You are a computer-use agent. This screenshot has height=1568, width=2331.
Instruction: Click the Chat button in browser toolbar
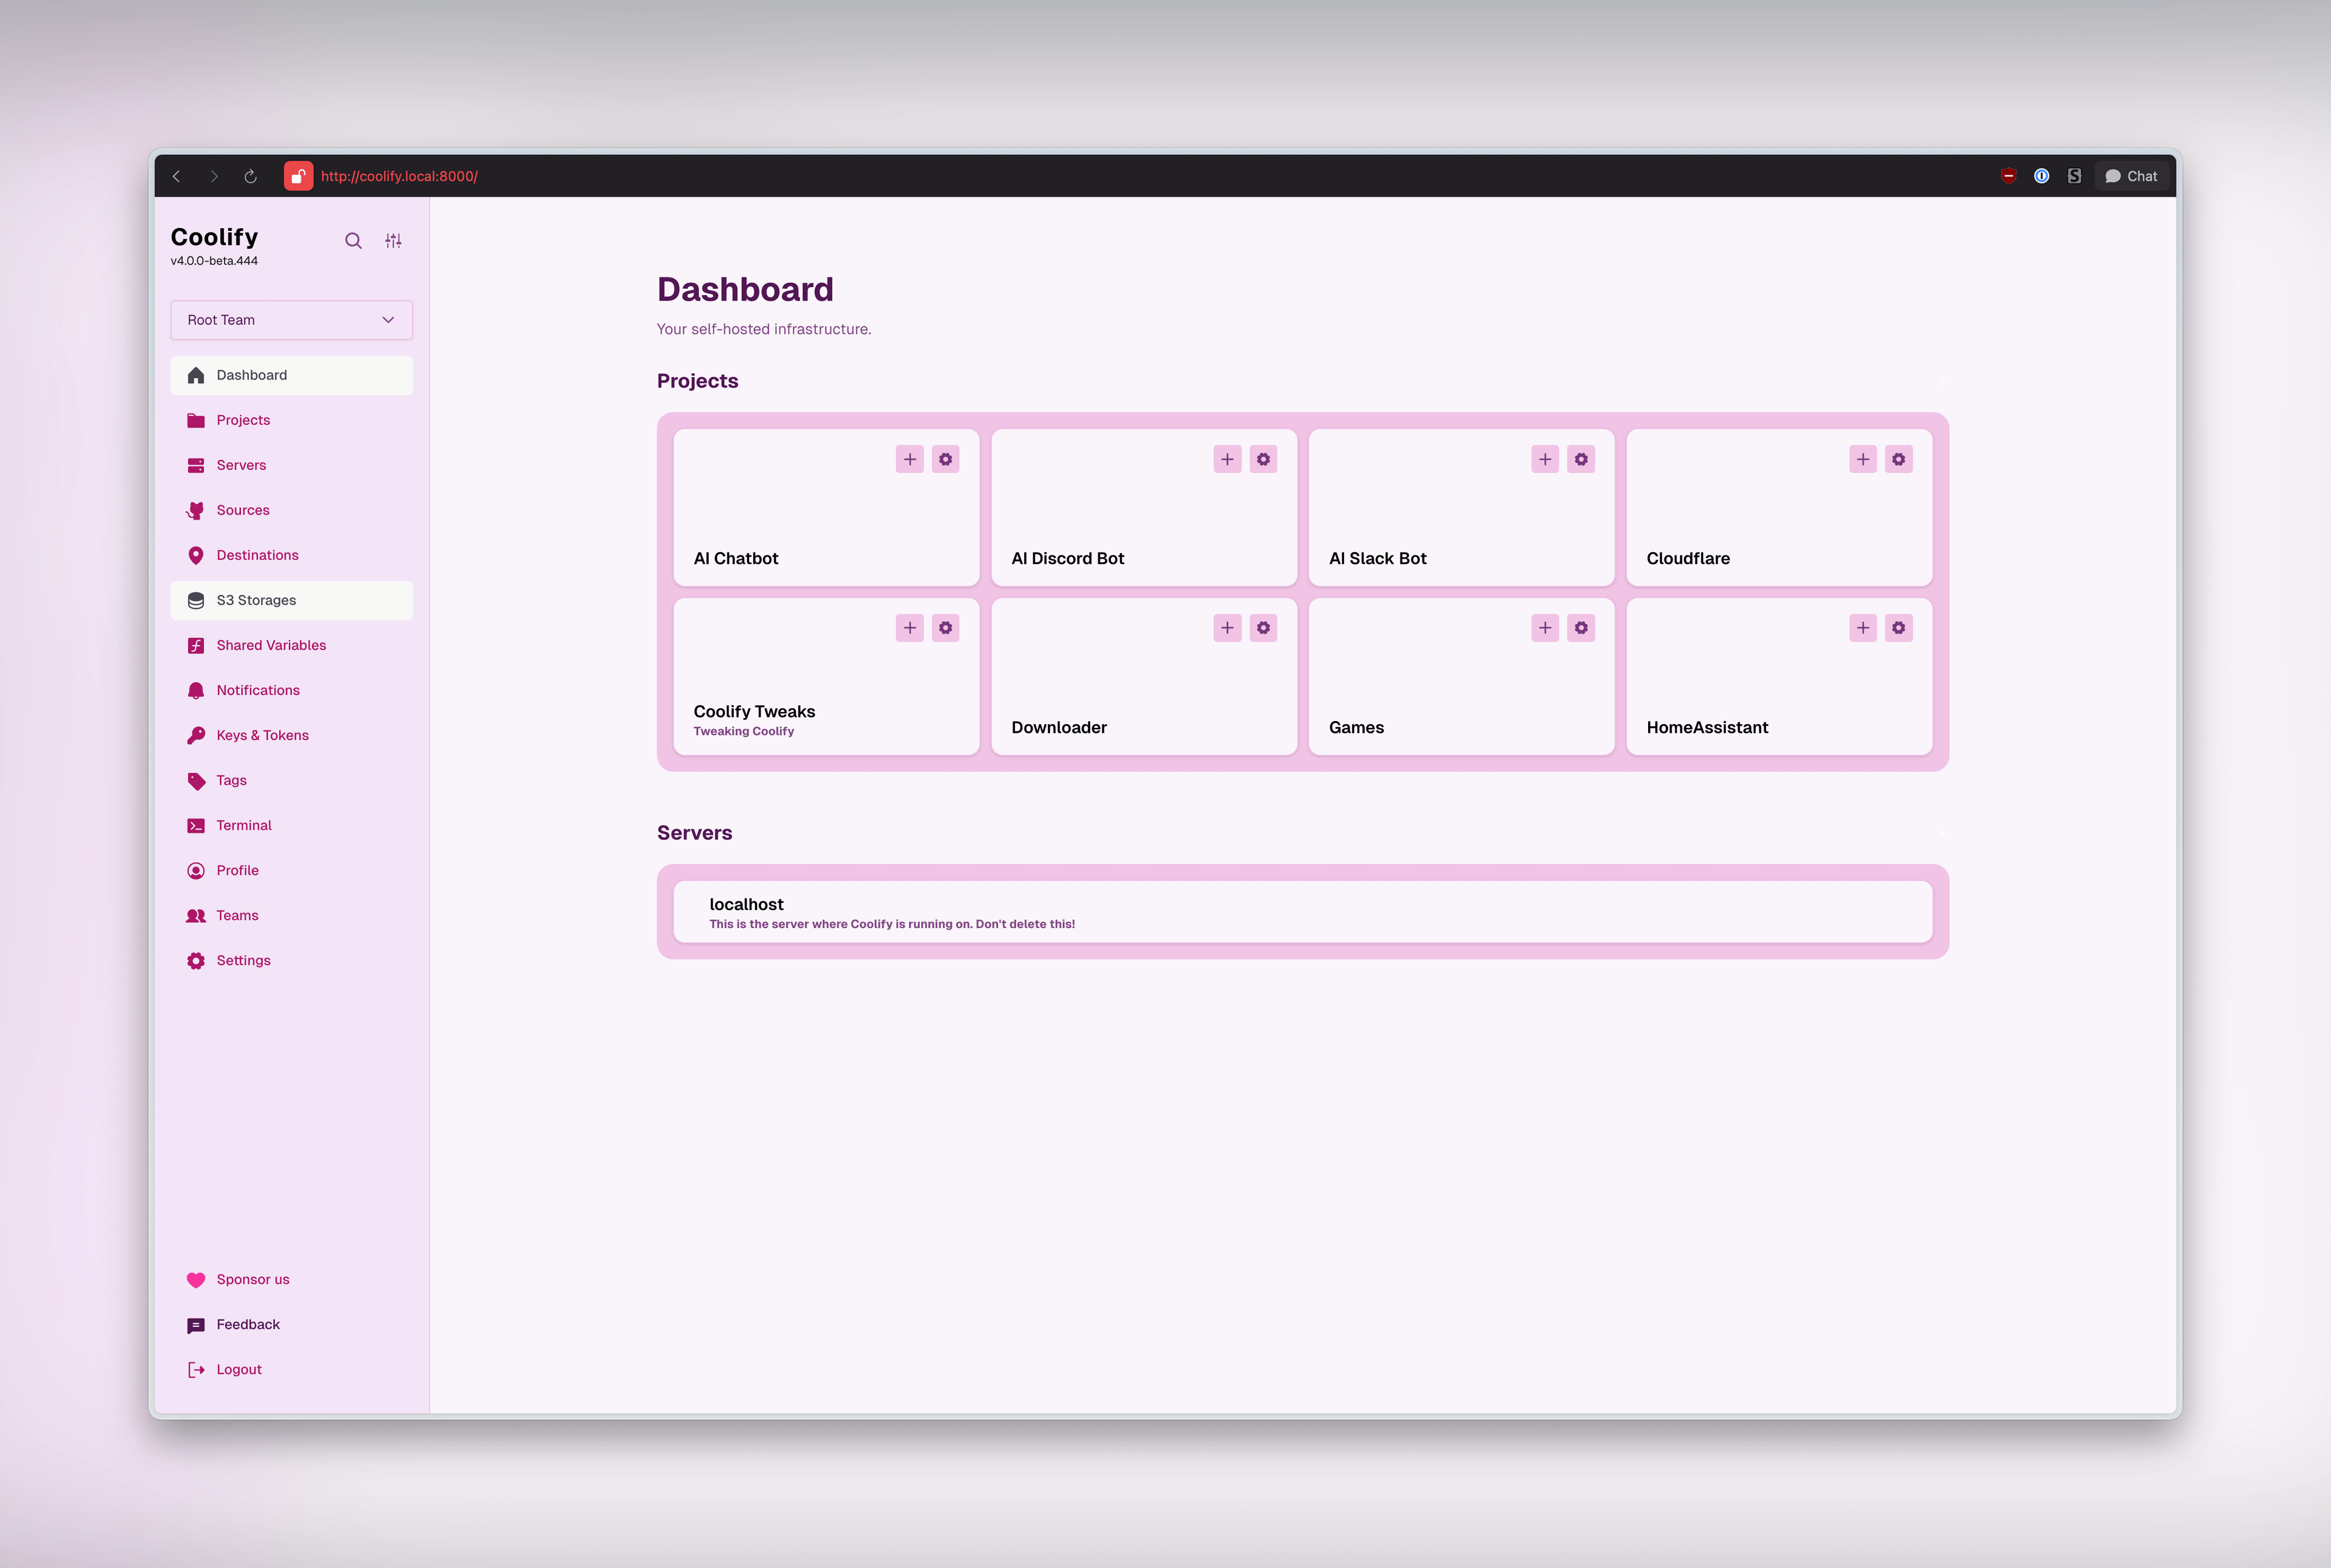pyautogui.click(x=2131, y=176)
